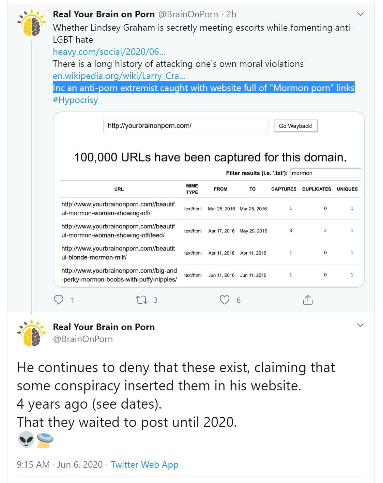Image resolution: width=383 pixels, height=483 pixels.
Task: Click the #Hypocrisy hashtag
Action: 75,100
